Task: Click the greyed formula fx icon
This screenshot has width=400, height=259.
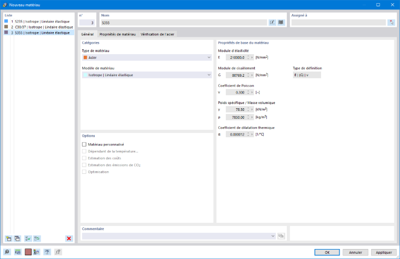Action: [58, 252]
